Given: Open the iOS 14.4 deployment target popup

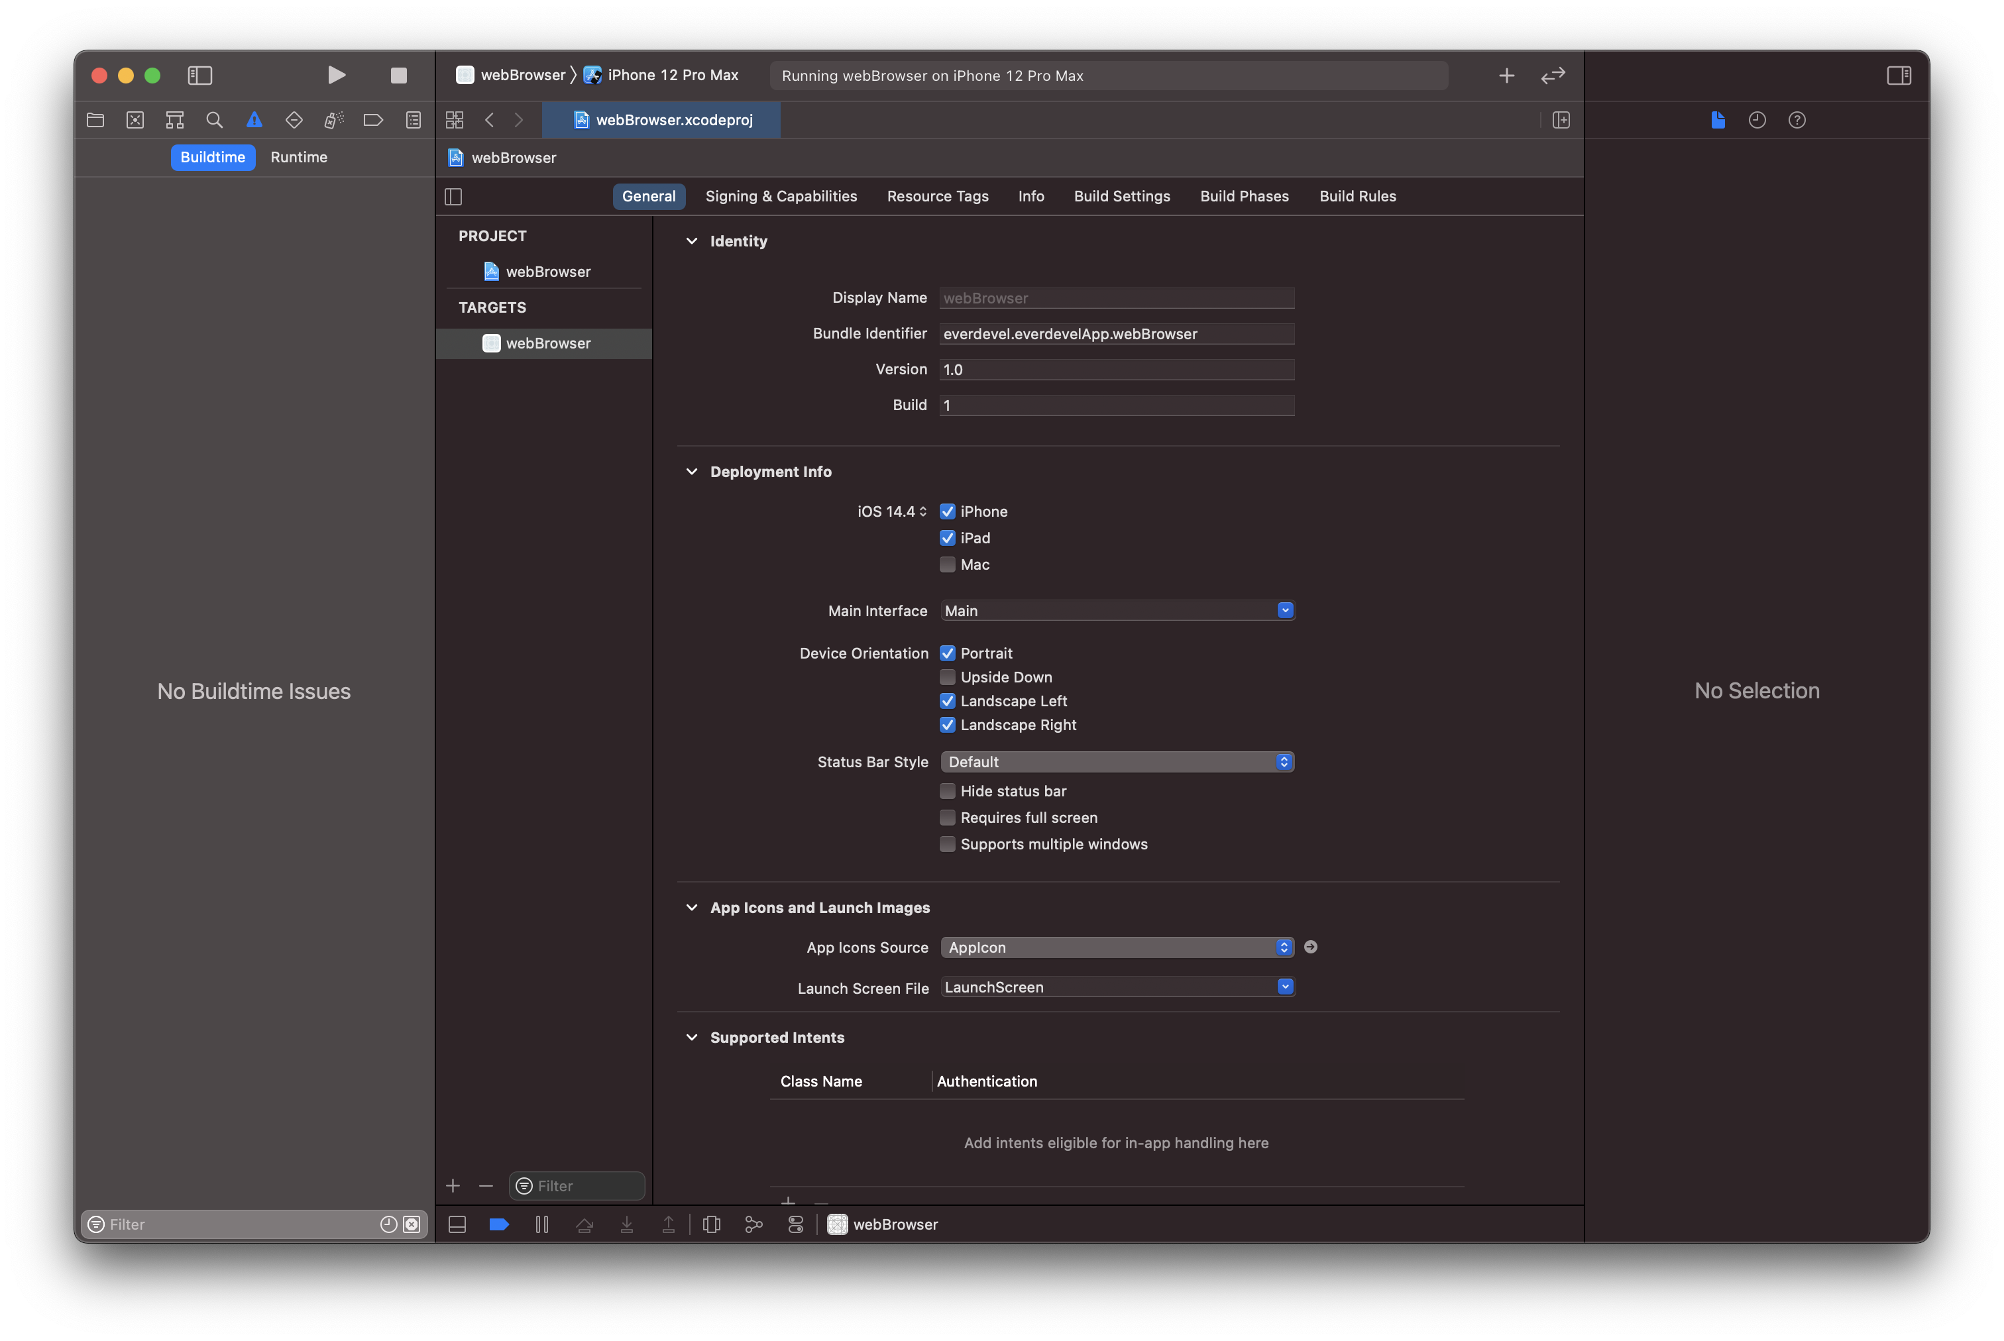Looking at the screenshot, I should coord(891,511).
